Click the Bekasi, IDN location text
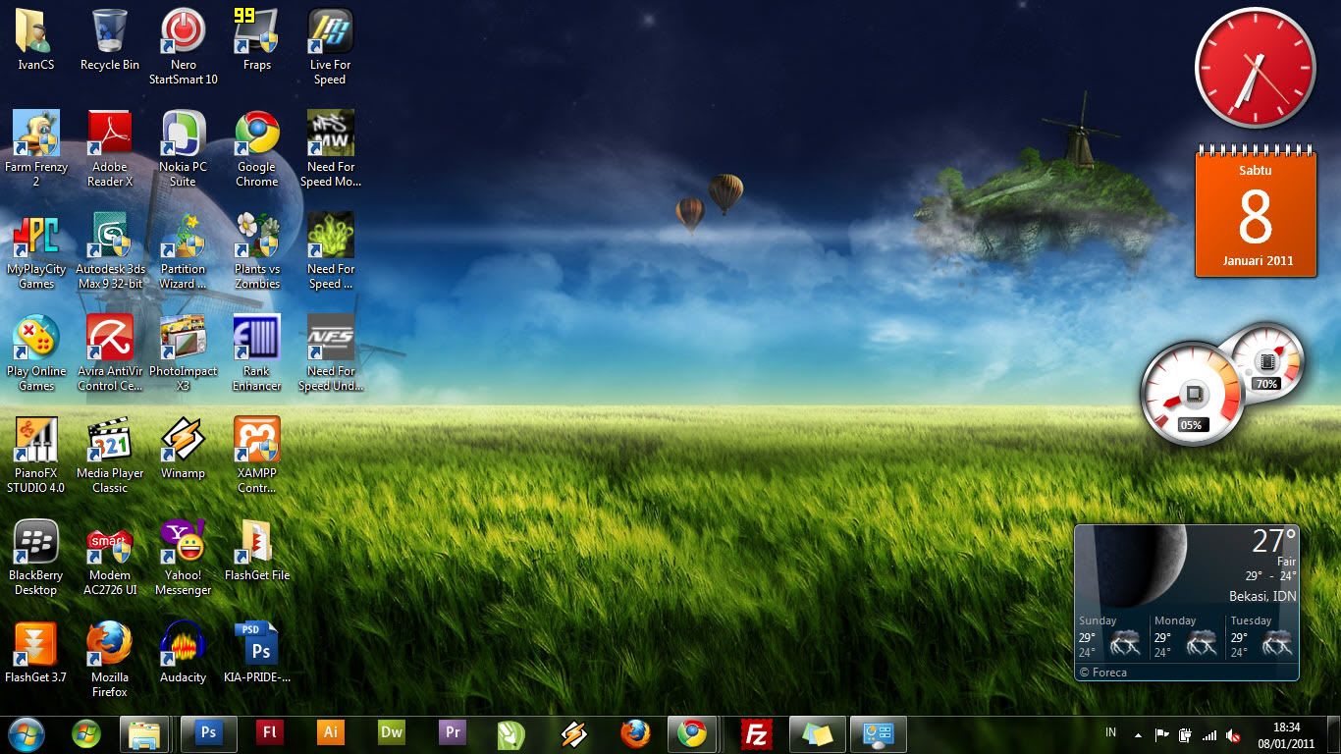1341x754 pixels. 1262,596
